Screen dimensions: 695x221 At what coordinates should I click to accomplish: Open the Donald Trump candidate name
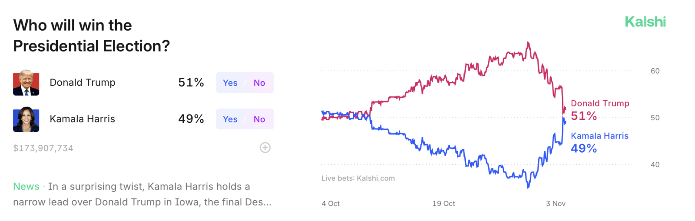[83, 83]
